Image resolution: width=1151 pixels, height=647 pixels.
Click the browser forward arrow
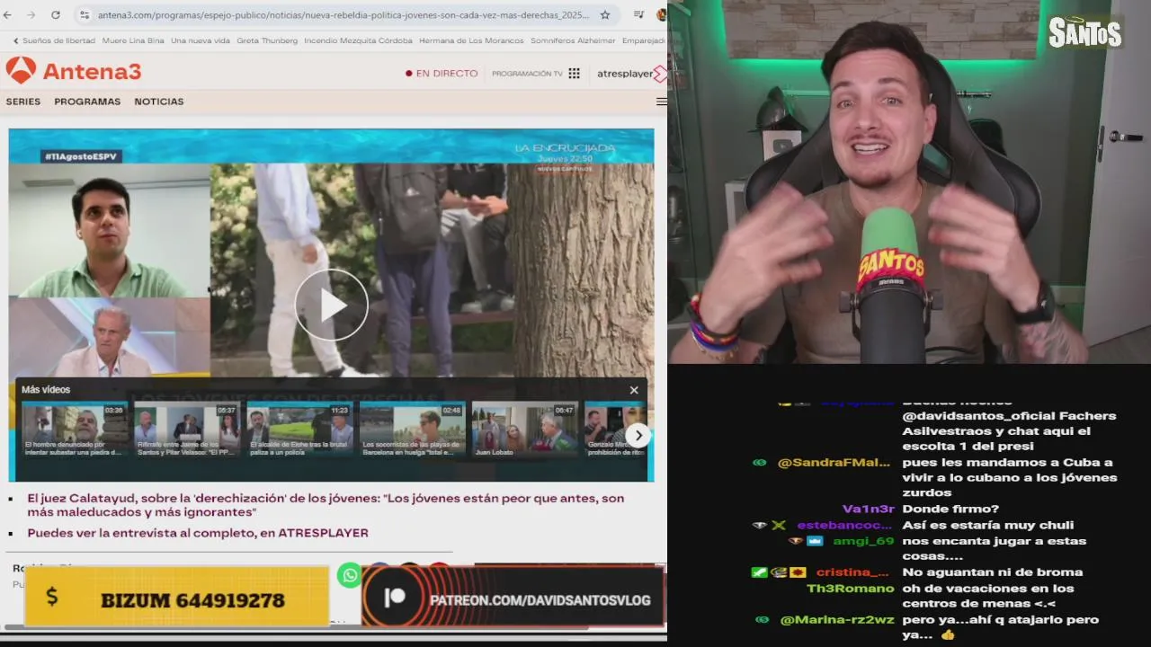tap(31, 15)
